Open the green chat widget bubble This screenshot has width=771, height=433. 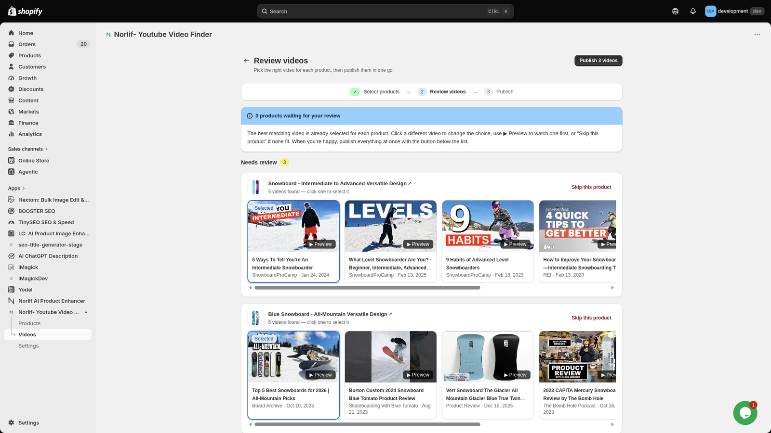click(745, 413)
